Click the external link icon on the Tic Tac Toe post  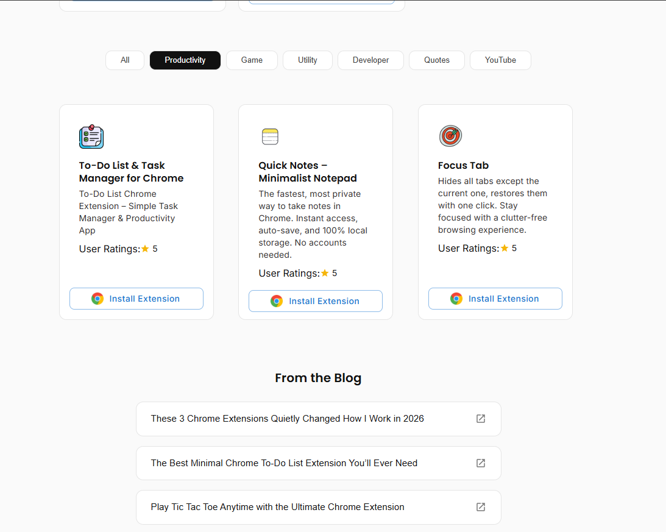pos(481,507)
